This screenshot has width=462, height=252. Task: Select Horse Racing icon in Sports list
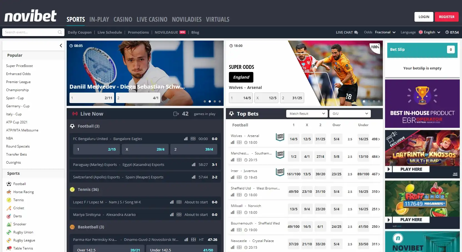[x=9, y=192]
